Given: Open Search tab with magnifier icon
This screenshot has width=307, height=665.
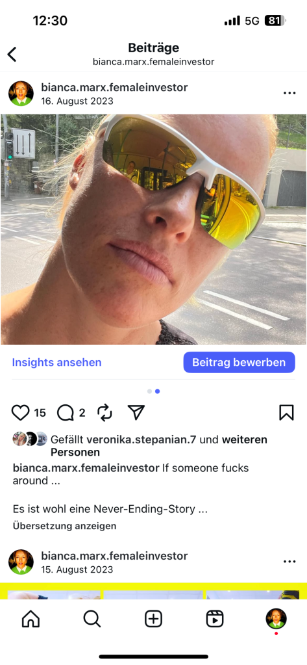Looking at the screenshot, I should 92,619.
